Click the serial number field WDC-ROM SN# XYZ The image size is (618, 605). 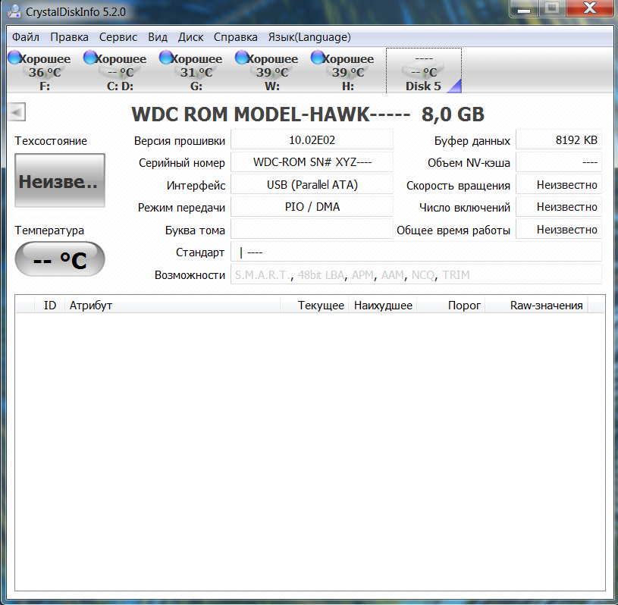click(312, 162)
